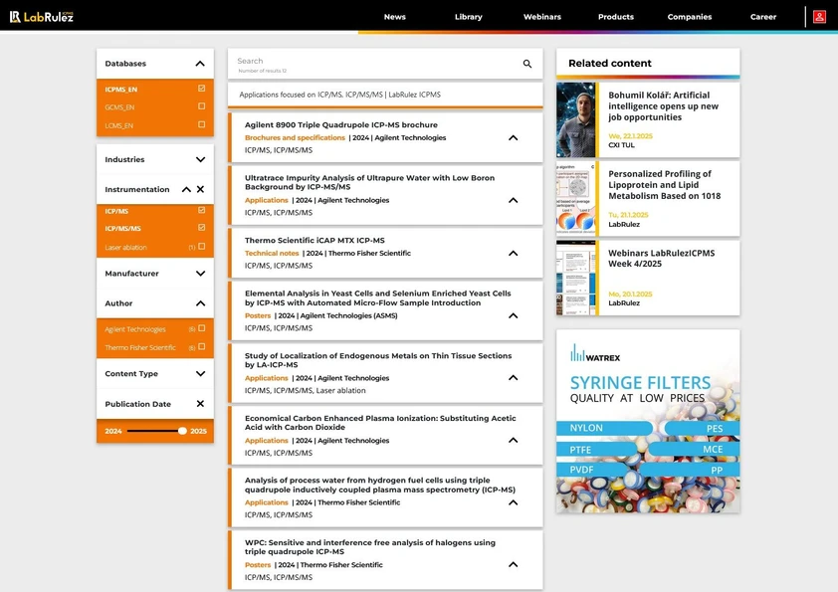Viewport: 838px width, 592px height.
Task: Open the Bohumil Kolář article thumbnail
Action: [576, 119]
